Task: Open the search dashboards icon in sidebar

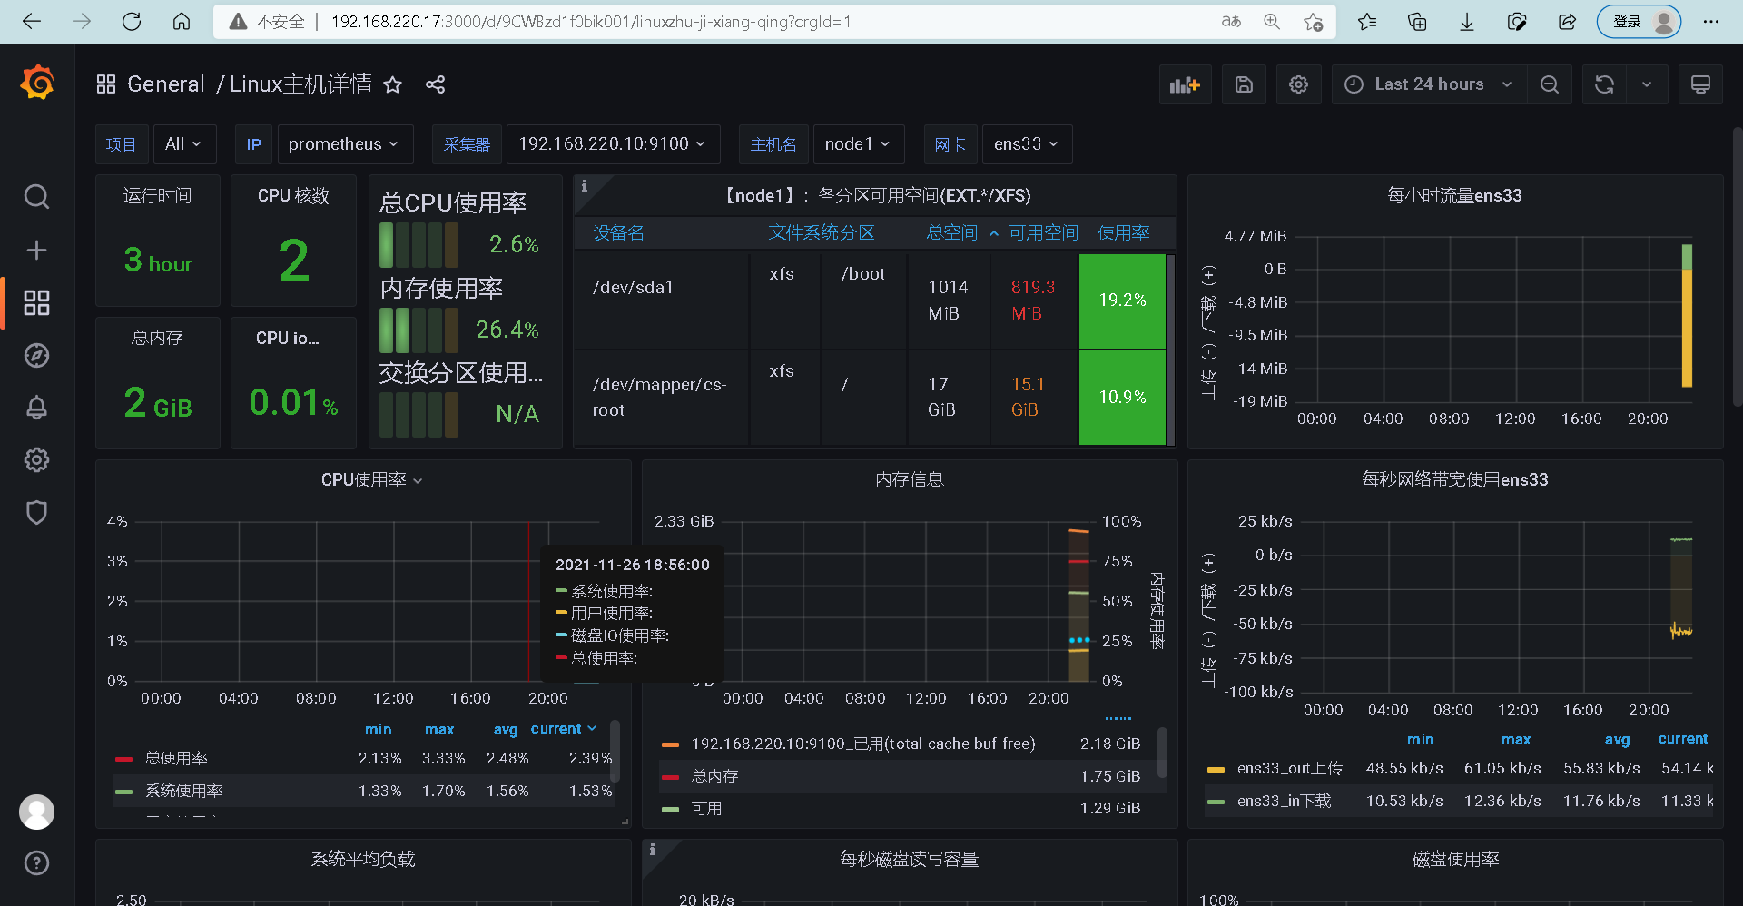Action: (36, 196)
